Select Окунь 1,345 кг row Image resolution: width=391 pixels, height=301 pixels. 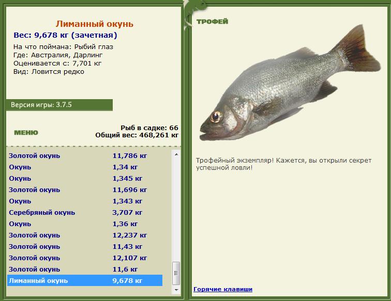point(85,179)
